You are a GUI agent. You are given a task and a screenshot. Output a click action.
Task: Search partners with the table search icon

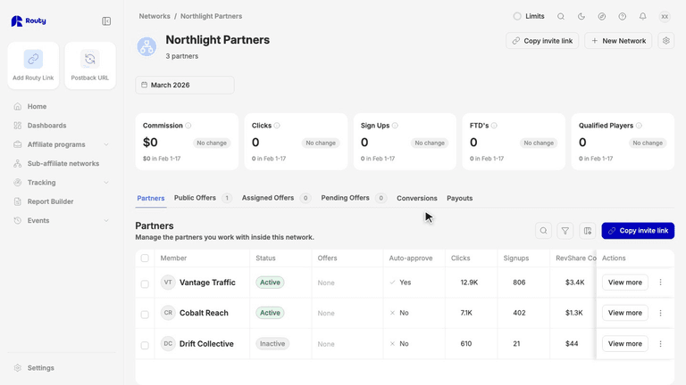click(543, 231)
